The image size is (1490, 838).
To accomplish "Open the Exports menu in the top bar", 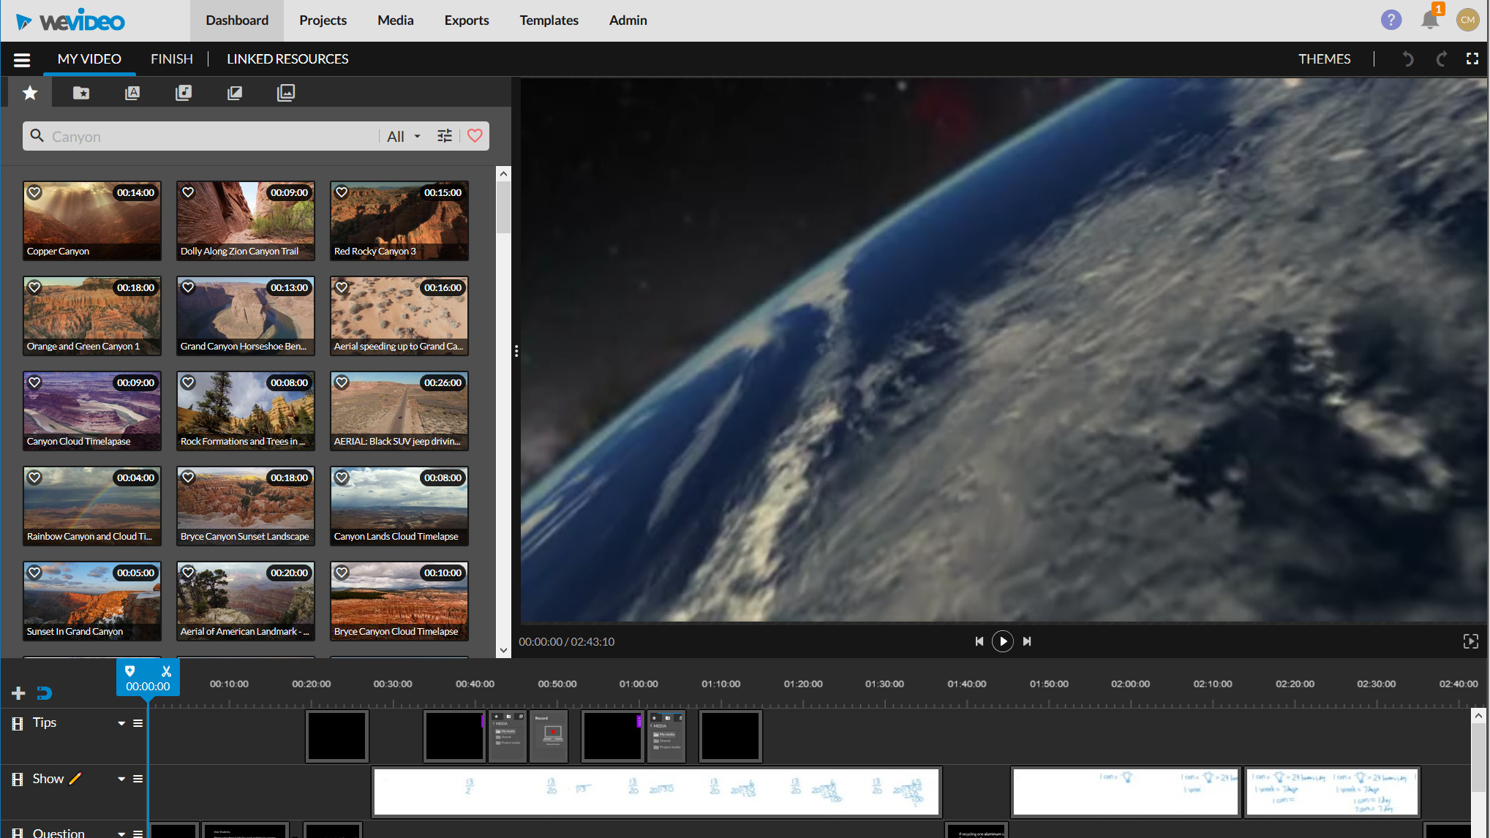I will [466, 20].
